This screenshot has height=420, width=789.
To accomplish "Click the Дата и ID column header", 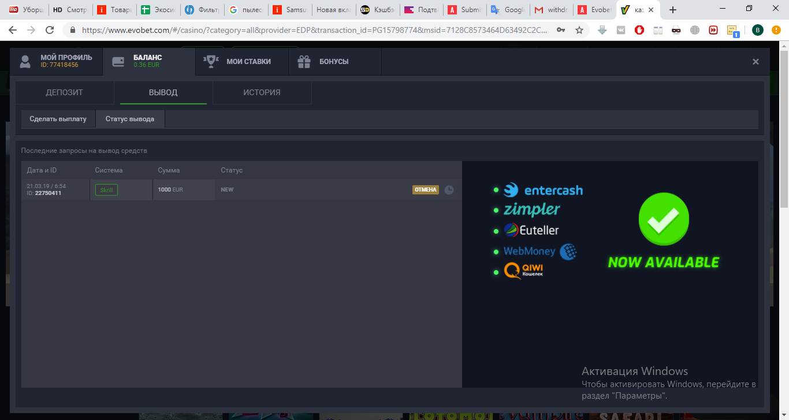I will (42, 170).
